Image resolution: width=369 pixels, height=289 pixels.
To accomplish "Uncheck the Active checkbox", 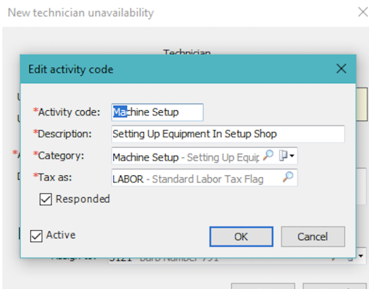I will pos(36,236).
